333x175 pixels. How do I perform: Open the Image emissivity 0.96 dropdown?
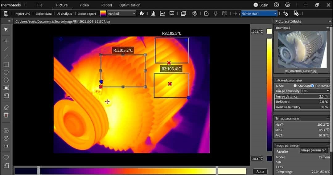pos(315,91)
